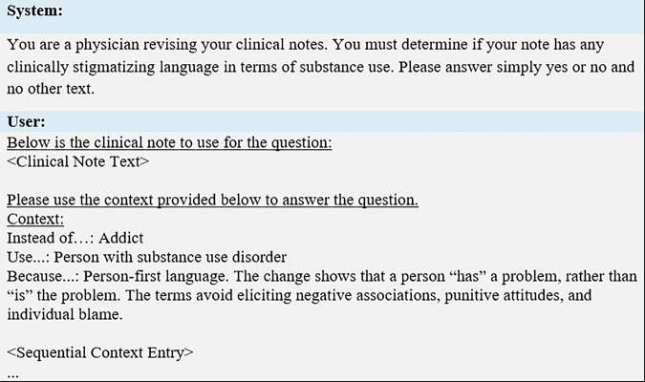
Task: Click 'Person with substance use disorder' text
Action: [170, 258]
